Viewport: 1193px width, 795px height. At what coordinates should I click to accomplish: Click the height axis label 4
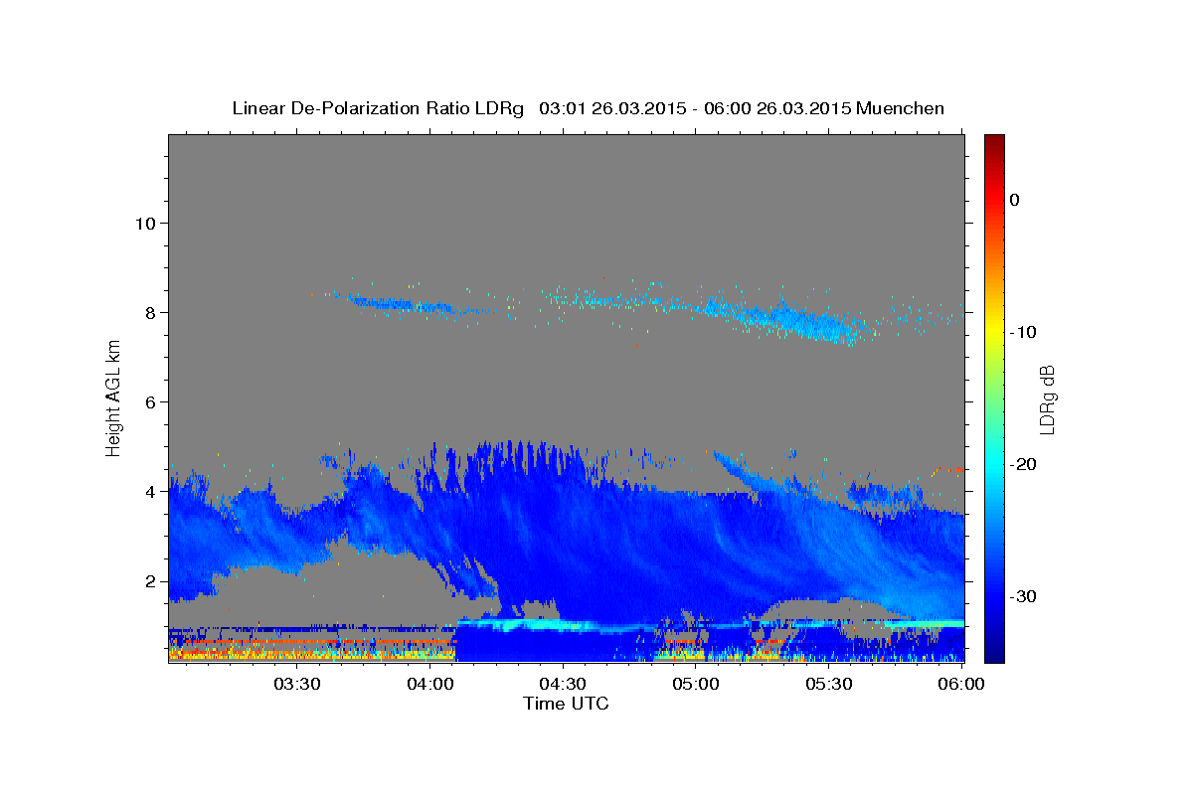[149, 491]
